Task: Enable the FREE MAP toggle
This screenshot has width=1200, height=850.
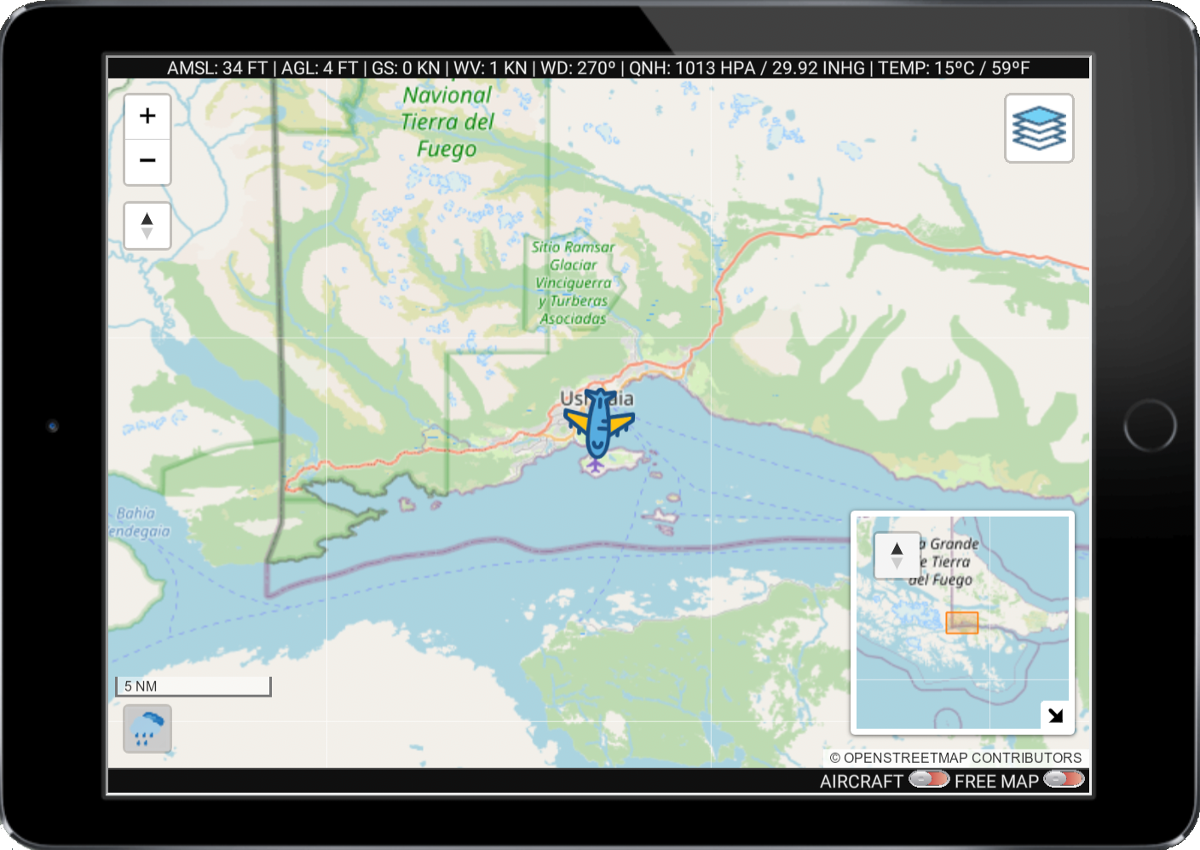Action: [x=1063, y=779]
